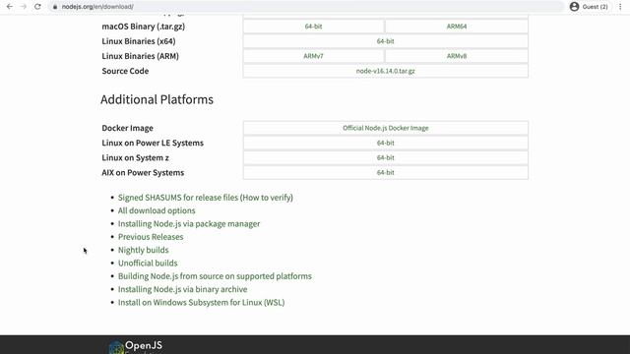630x354 pixels.
Task: Reload the page with refresh icon
Action: point(37,7)
